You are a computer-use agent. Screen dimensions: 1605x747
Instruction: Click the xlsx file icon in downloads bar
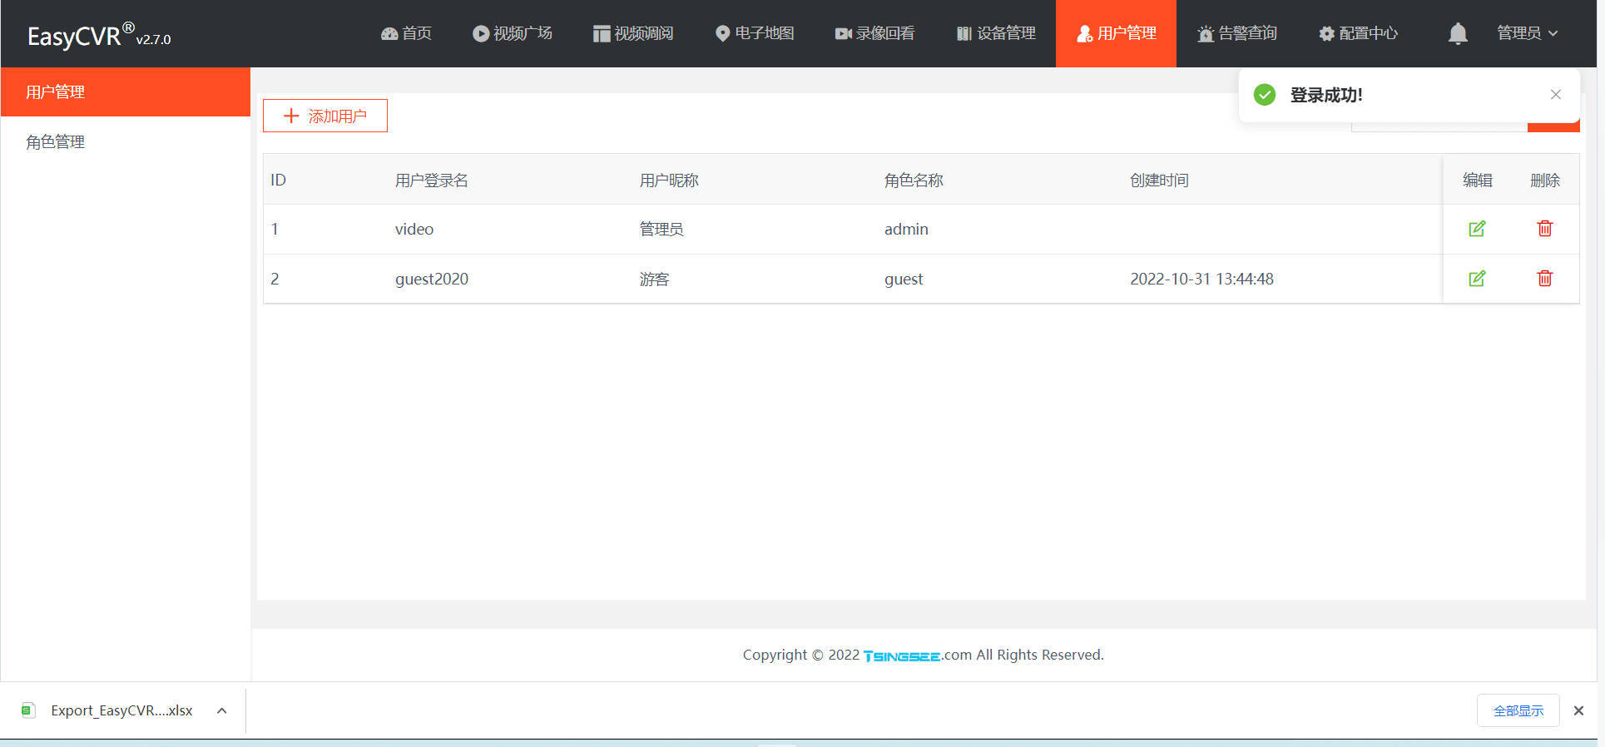pos(28,710)
